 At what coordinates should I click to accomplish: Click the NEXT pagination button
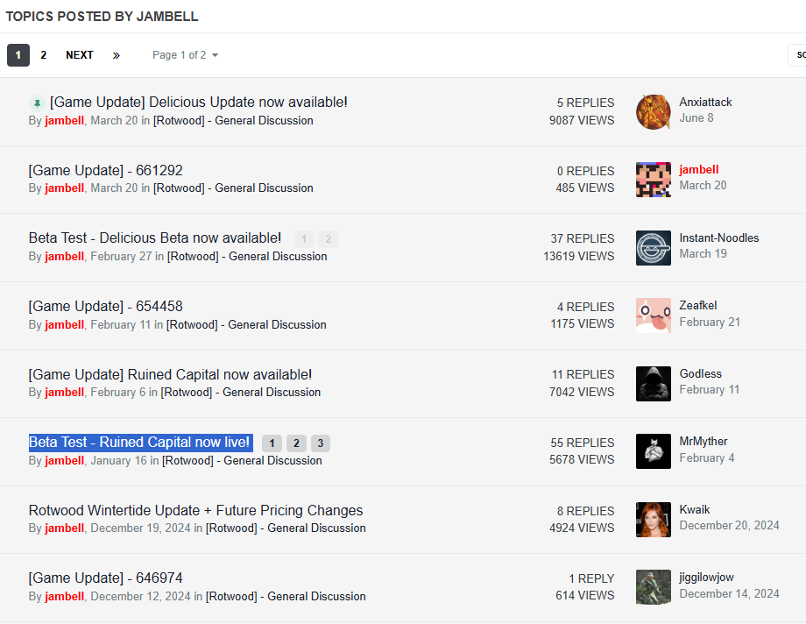[x=80, y=55]
